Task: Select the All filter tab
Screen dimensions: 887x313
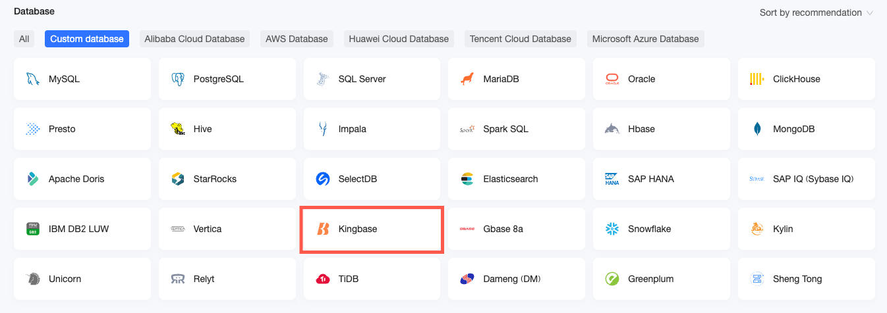Action: (24, 39)
